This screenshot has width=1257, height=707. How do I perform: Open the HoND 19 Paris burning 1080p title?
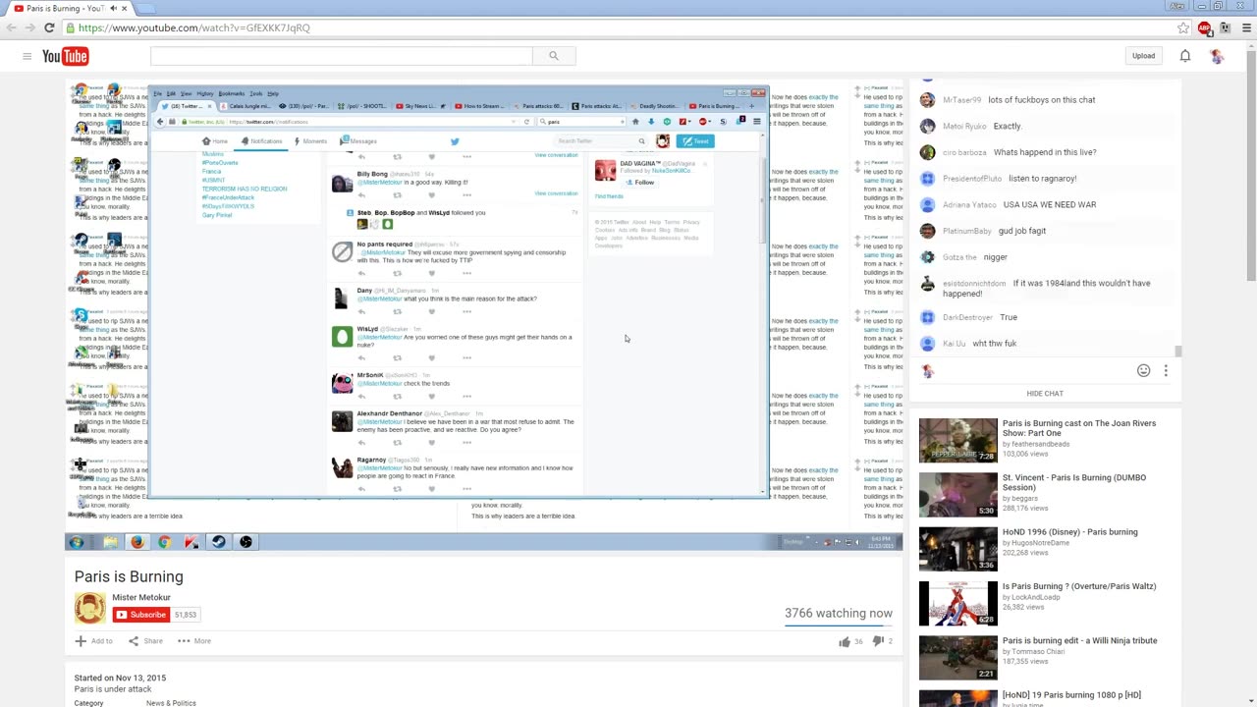1071,695
